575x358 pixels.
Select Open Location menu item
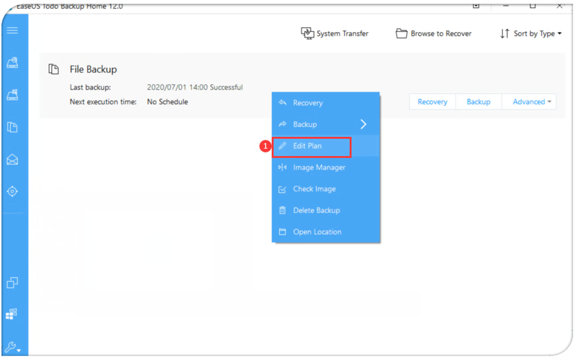click(x=317, y=232)
